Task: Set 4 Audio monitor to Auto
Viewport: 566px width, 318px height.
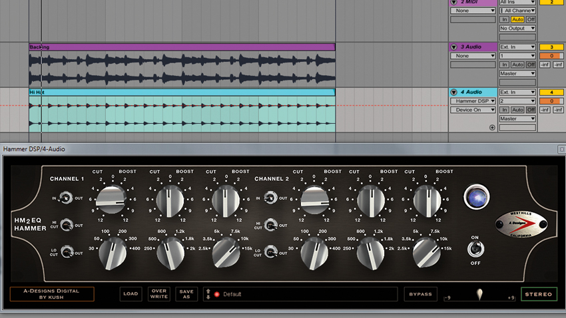Action: 517,110
